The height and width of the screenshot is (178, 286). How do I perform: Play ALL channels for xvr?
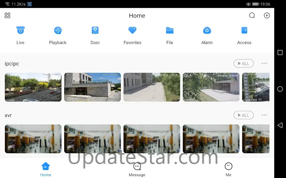[243, 115]
